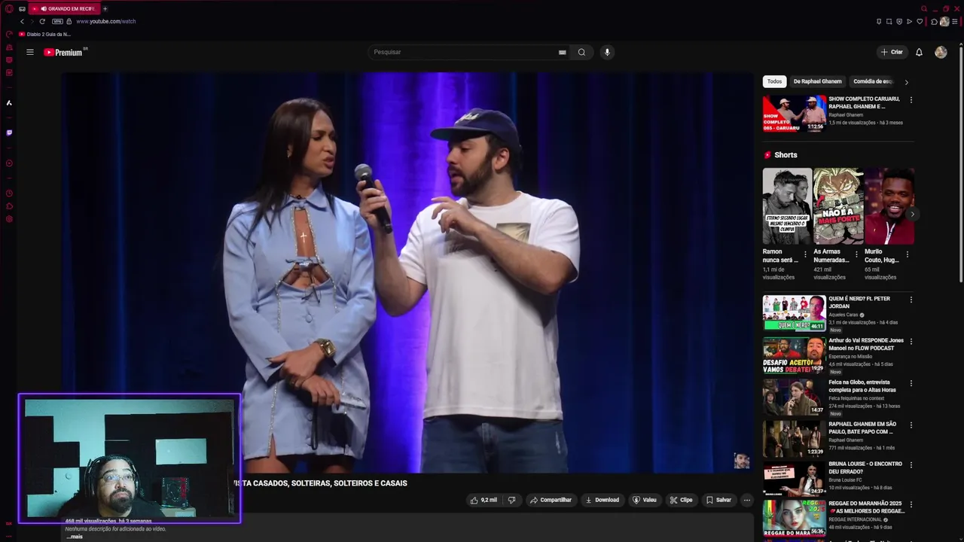Open browser tab search magnifier
This screenshot has height=542, width=964.
click(924, 9)
